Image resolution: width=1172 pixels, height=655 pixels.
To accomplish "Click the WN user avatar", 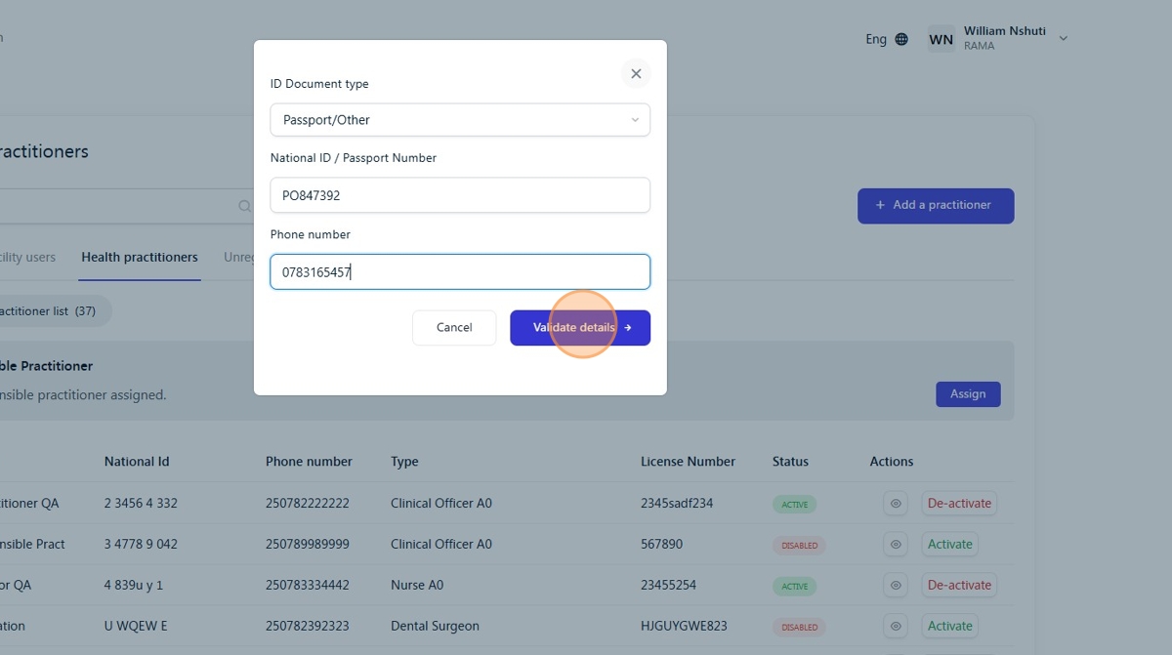I will [x=942, y=39].
